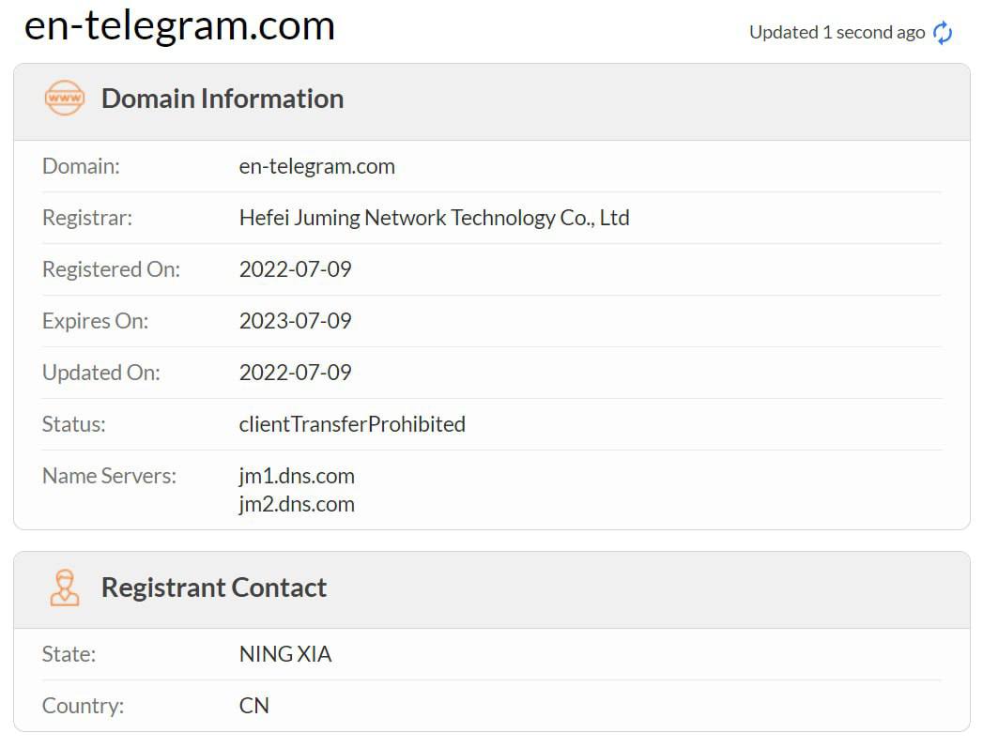Click the Registrant Contact person icon
The image size is (983, 748).
[65, 588]
